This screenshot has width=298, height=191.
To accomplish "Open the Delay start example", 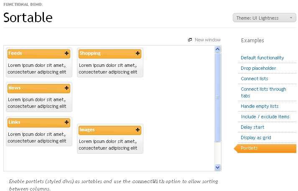I will point(252,127).
